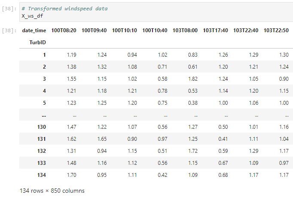
Task: Select the row index 3
Action: [x=44, y=79]
